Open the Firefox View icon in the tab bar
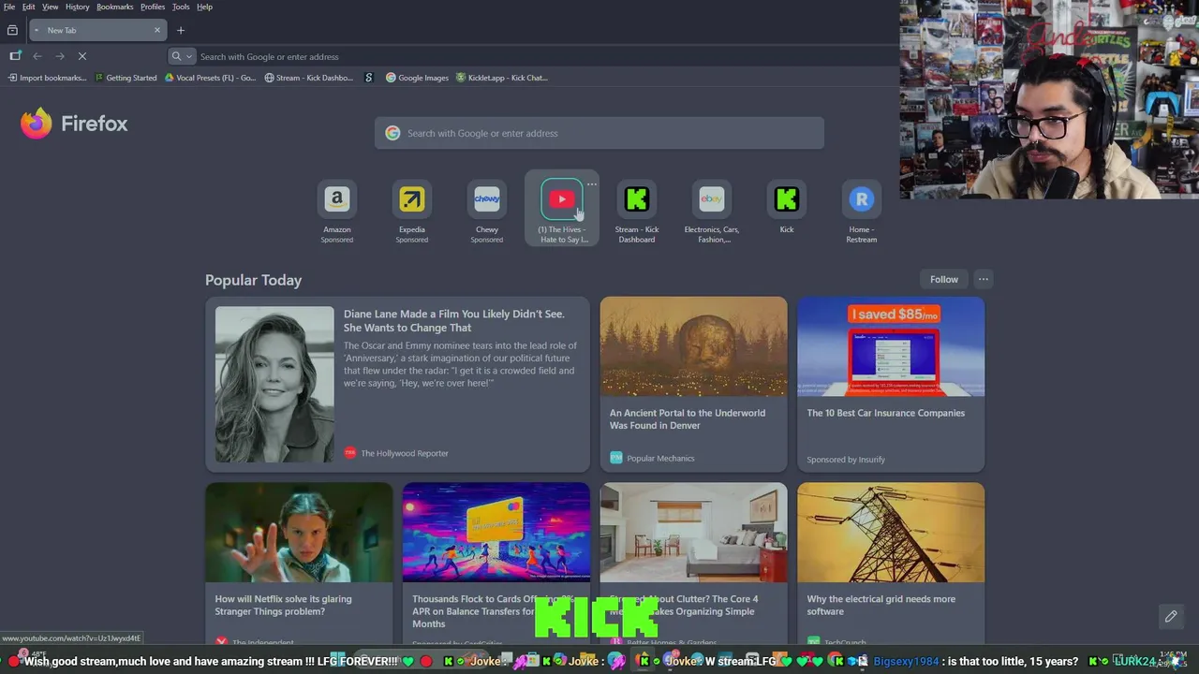The height and width of the screenshot is (674, 1199). (x=12, y=30)
